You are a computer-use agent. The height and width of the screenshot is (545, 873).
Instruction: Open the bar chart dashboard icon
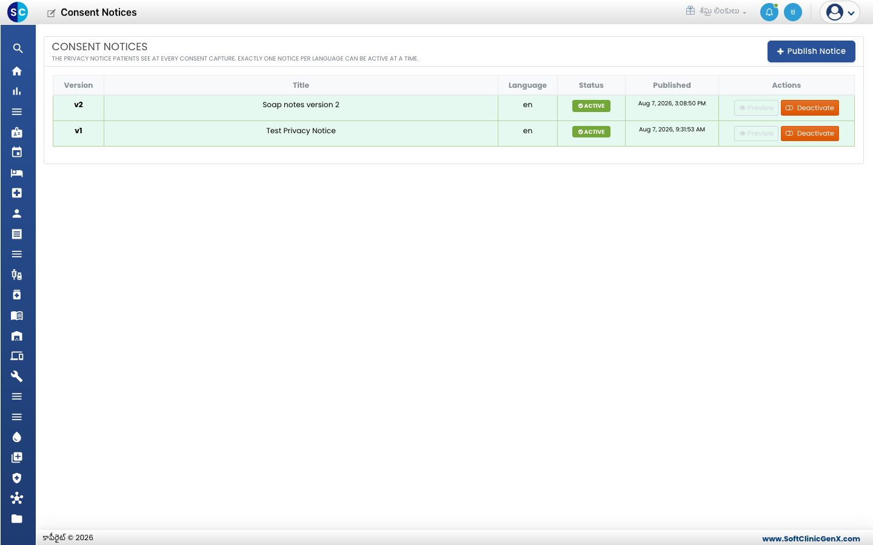click(x=17, y=91)
